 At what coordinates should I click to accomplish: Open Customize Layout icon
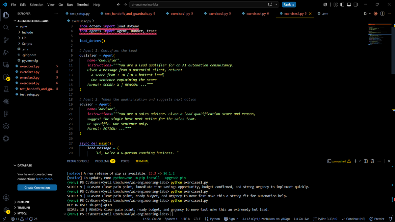(335, 5)
